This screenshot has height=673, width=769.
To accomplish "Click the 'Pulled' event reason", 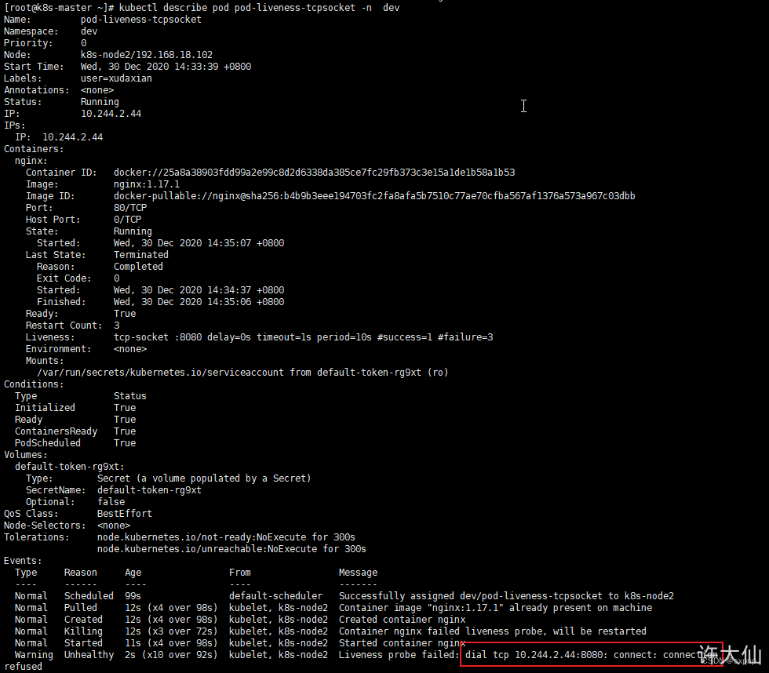I will pos(80,608).
